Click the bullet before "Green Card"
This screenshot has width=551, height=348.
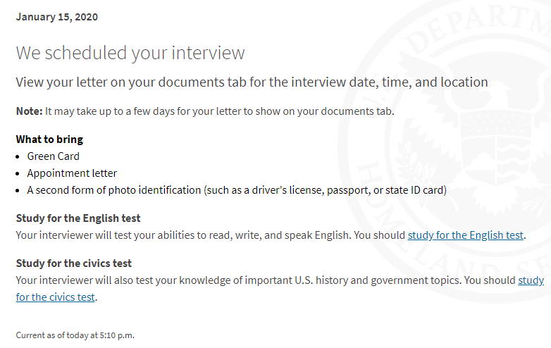(18, 157)
